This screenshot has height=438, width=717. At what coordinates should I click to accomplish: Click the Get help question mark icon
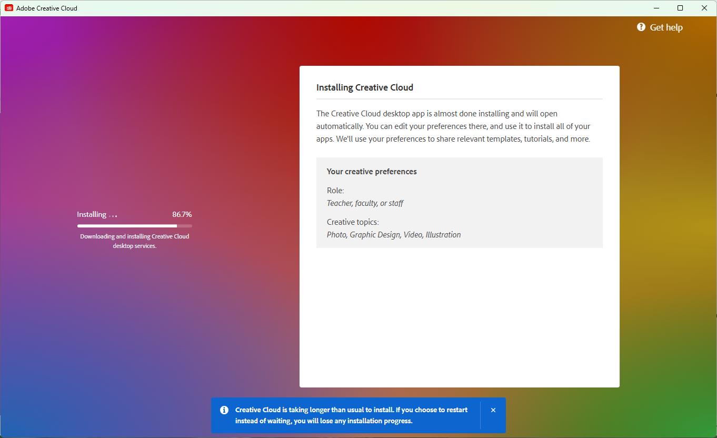pos(641,27)
